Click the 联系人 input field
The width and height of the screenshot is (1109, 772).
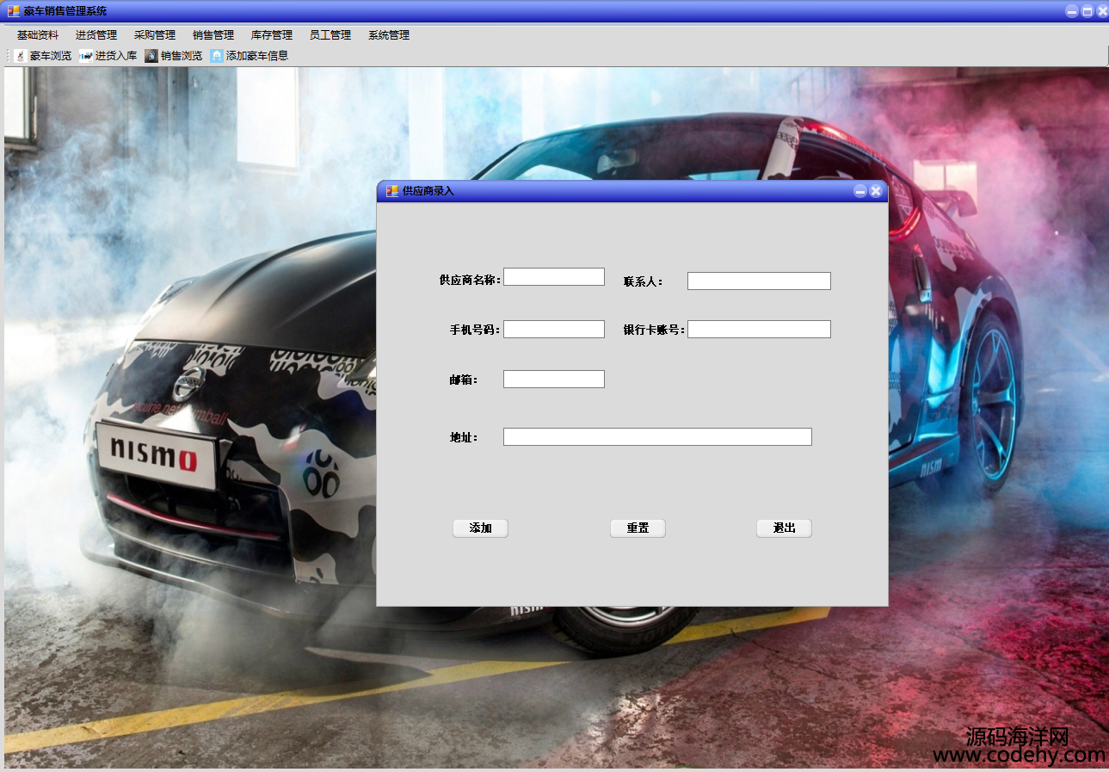coord(759,281)
